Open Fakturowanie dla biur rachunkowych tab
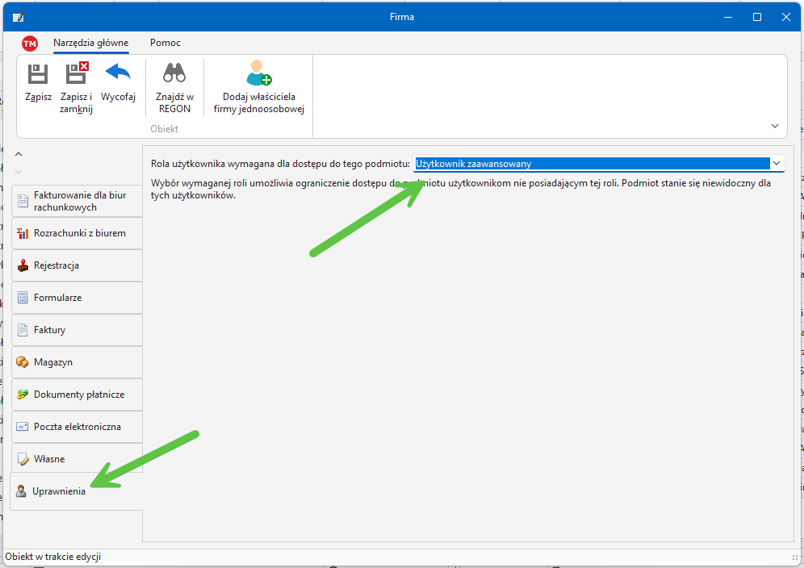Screen dimensions: 804x568 (x=77, y=201)
